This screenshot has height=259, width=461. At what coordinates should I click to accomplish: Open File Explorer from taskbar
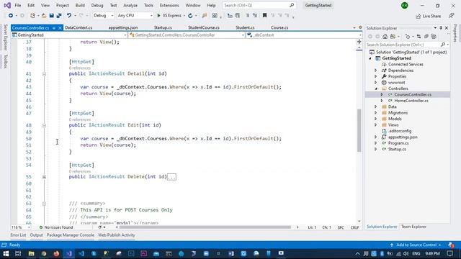[x=31, y=253]
